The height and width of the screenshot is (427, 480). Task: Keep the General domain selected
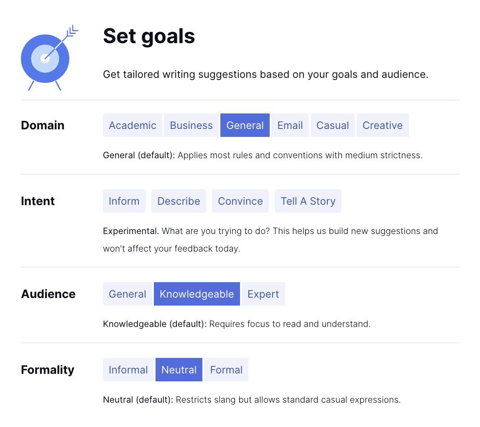[x=245, y=125]
